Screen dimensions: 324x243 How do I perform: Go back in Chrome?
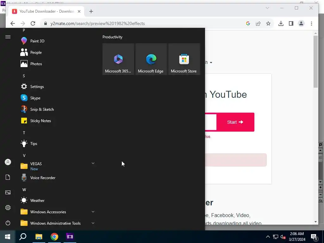[x=13, y=23]
